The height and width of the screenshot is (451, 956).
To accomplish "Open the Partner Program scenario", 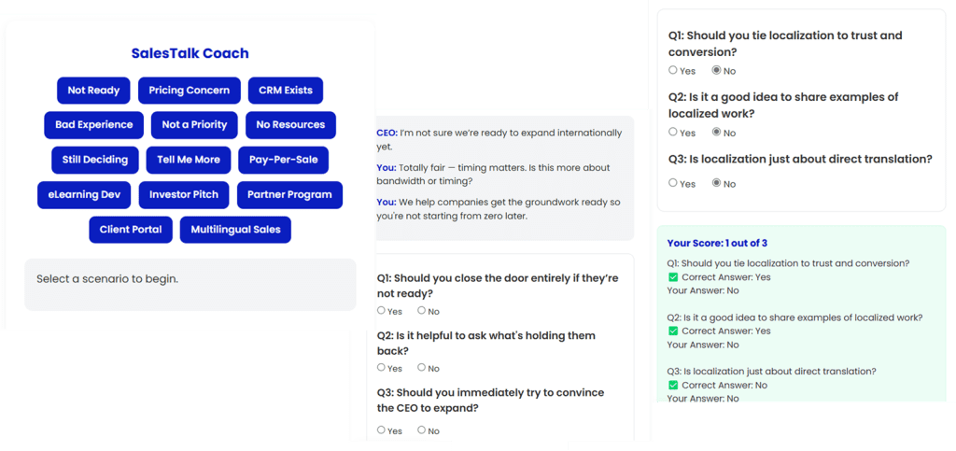I will pyautogui.click(x=289, y=194).
